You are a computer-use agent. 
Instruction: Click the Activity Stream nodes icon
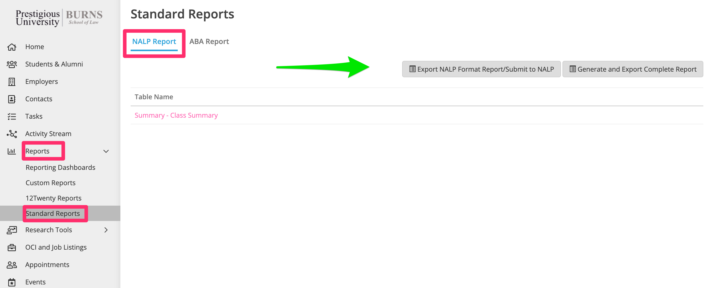12,134
